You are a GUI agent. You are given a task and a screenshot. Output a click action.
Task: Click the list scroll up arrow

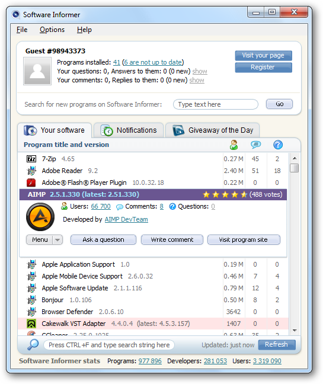pos(295,158)
